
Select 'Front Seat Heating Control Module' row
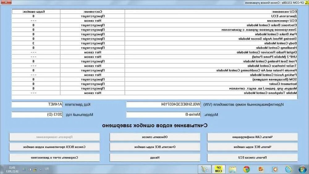(x=154, y=61)
